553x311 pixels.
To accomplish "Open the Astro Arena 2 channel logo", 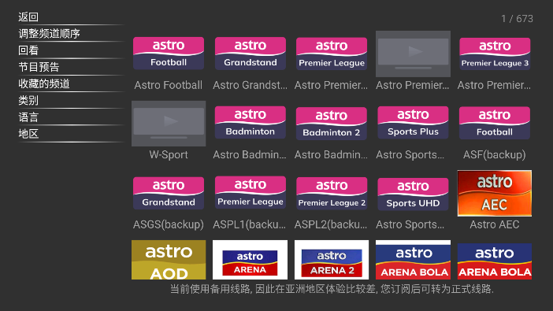I will 332,260.
